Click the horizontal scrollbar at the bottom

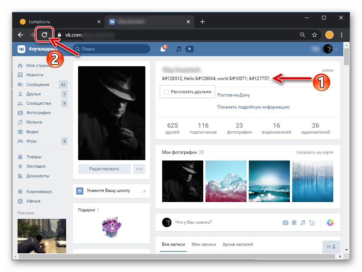click(x=177, y=257)
